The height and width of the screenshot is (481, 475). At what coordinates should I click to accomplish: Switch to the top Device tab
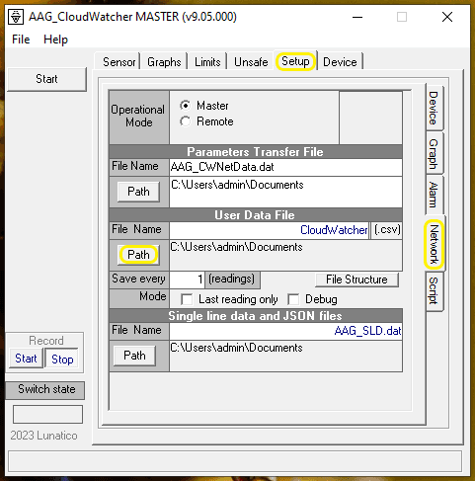(x=340, y=62)
